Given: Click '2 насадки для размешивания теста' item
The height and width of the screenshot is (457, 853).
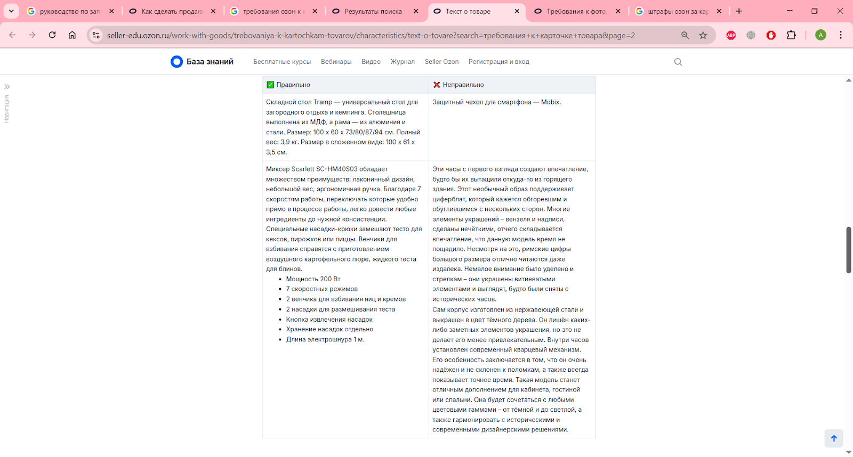Looking at the screenshot, I should 340,309.
